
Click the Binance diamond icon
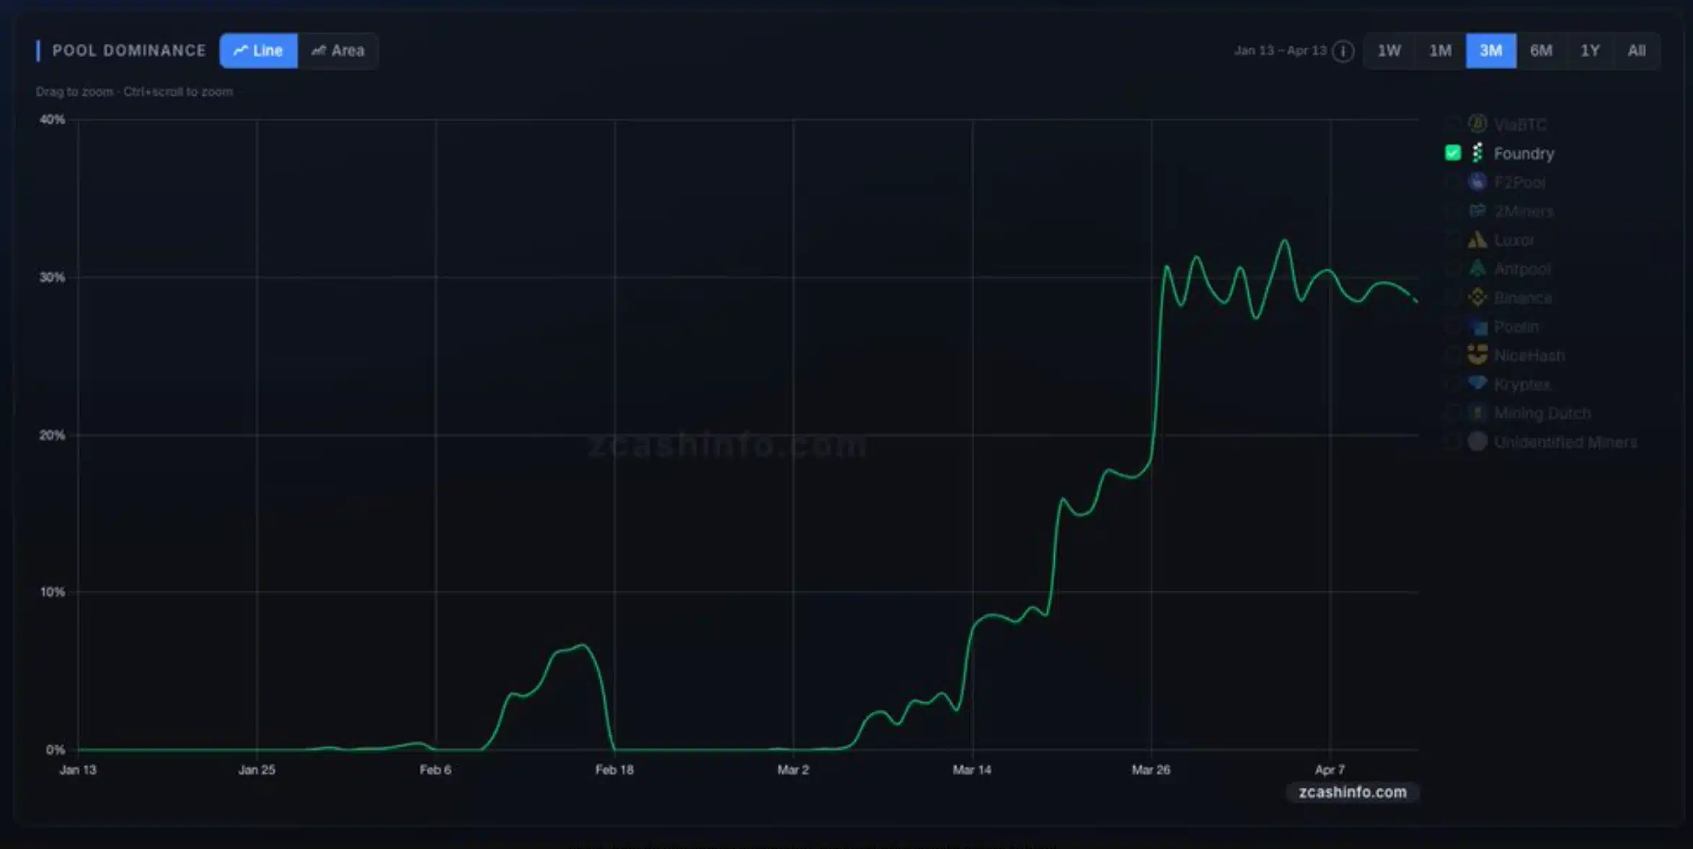point(1477,297)
